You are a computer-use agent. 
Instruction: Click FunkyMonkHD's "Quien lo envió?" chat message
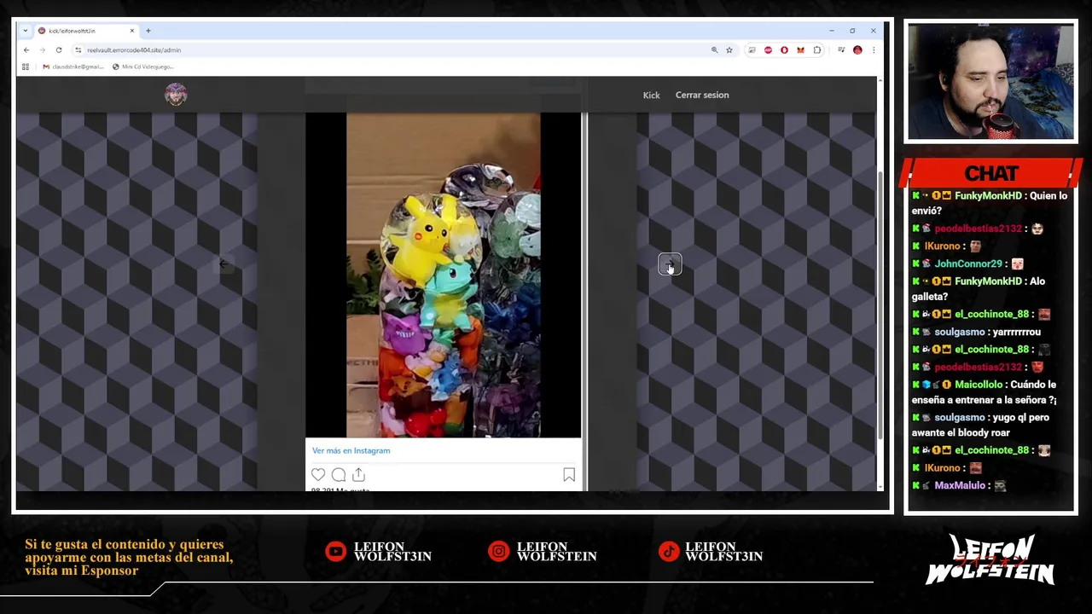pos(990,203)
